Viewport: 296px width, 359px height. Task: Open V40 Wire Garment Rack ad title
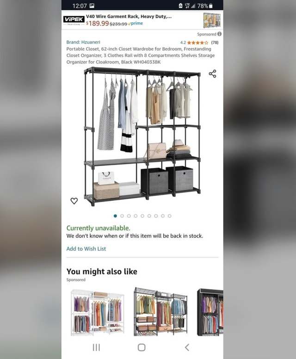pos(129,17)
